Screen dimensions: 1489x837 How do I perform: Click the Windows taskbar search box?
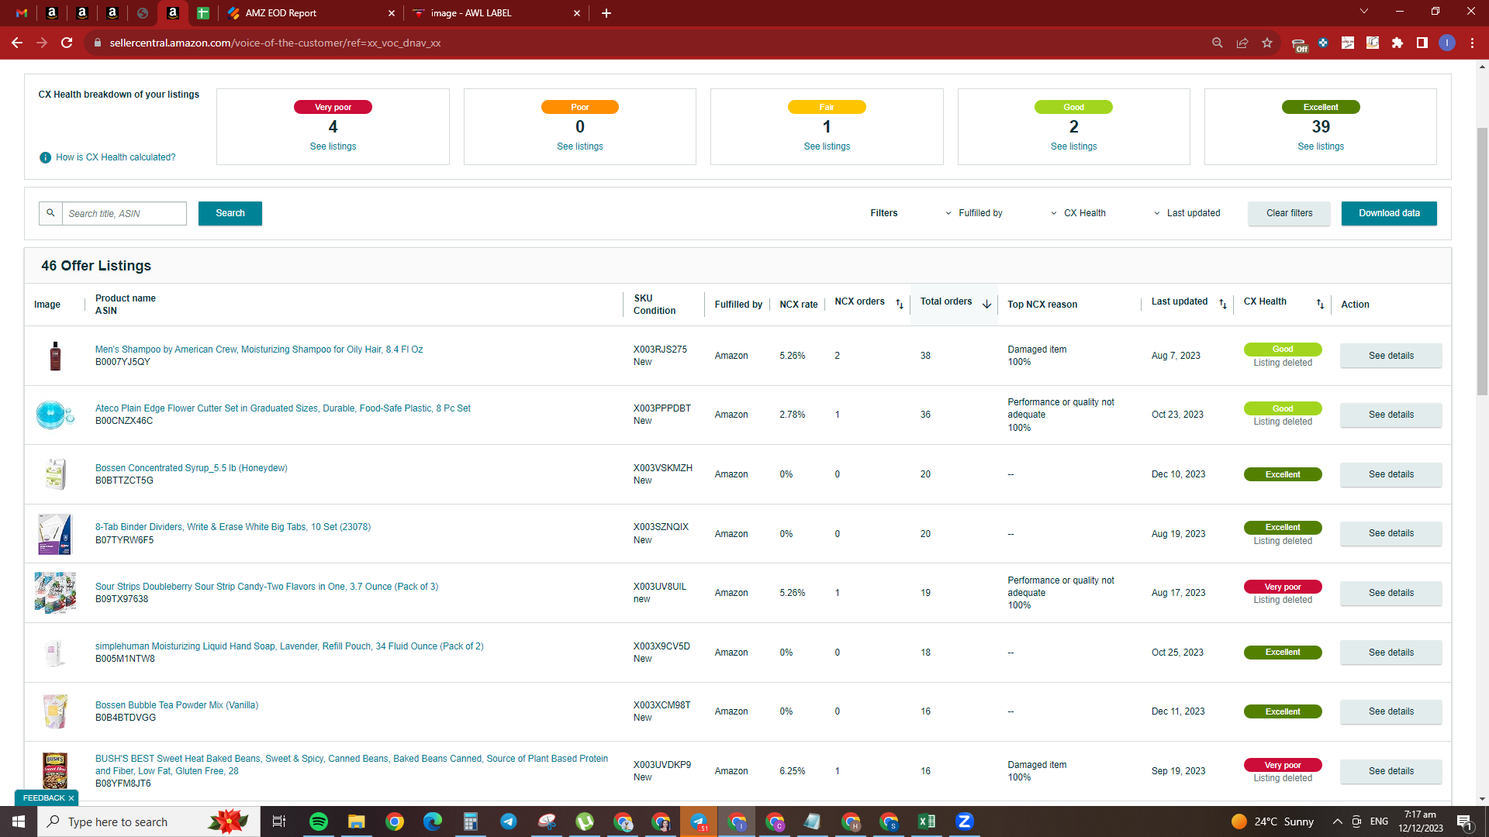point(149,821)
